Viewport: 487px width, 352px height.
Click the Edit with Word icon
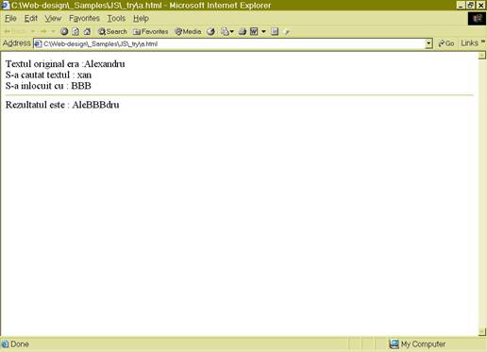tap(254, 31)
